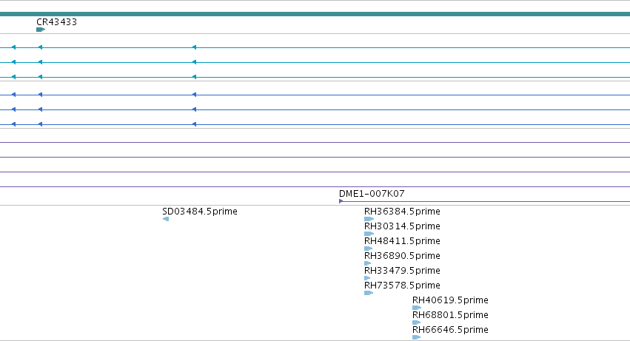Screen dimensions: 630x341
Task: Click the RH68801.5prime EST glyph
Action: 416,323
